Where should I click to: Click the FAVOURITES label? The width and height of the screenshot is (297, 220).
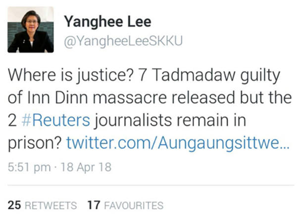tap(134, 206)
